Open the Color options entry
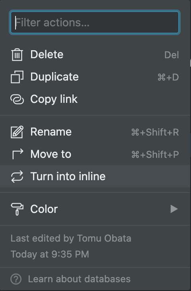Viewport: 191px width, 291px height. [95, 209]
